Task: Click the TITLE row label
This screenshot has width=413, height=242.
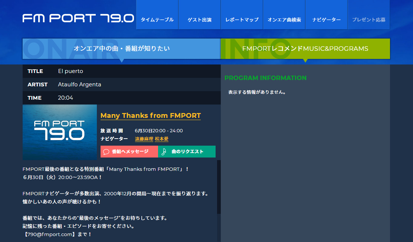Action: [35, 71]
